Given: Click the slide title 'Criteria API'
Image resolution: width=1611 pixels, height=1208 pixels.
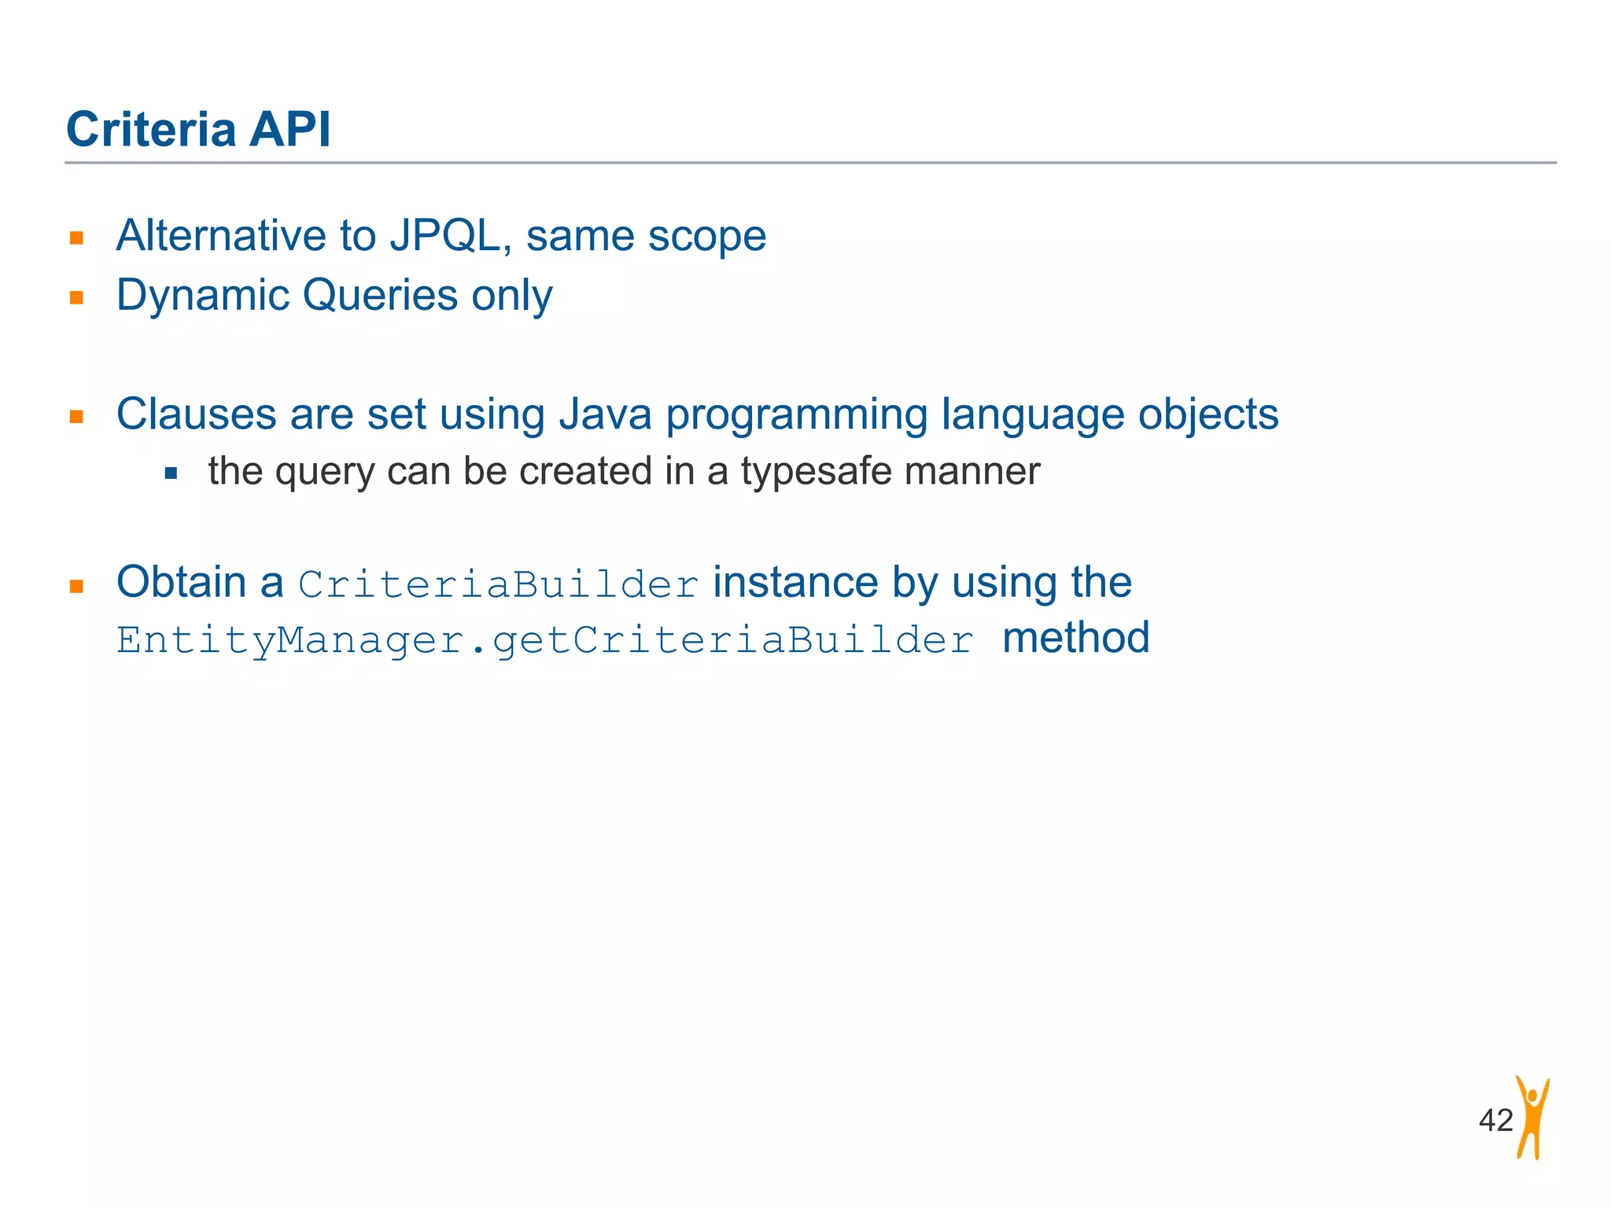Looking at the screenshot, I should pyautogui.click(x=198, y=129).
